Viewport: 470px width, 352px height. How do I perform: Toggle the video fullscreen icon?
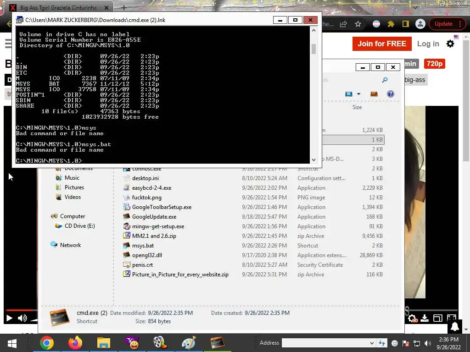(452, 318)
